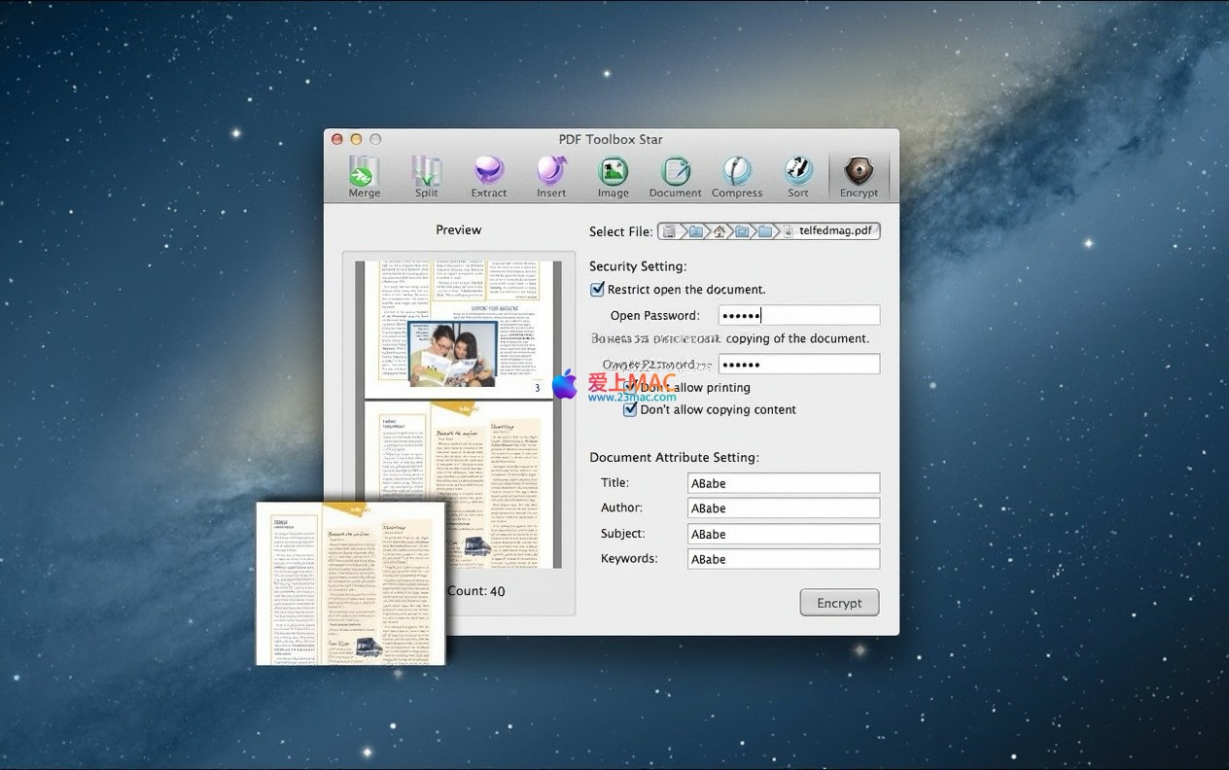The height and width of the screenshot is (770, 1229).
Task: Click the preview page with the photo
Action: 458,329
